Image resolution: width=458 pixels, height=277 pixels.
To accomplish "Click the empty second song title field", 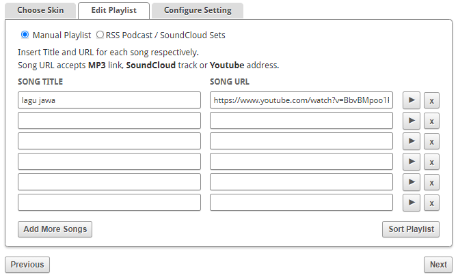I will 109,121.
